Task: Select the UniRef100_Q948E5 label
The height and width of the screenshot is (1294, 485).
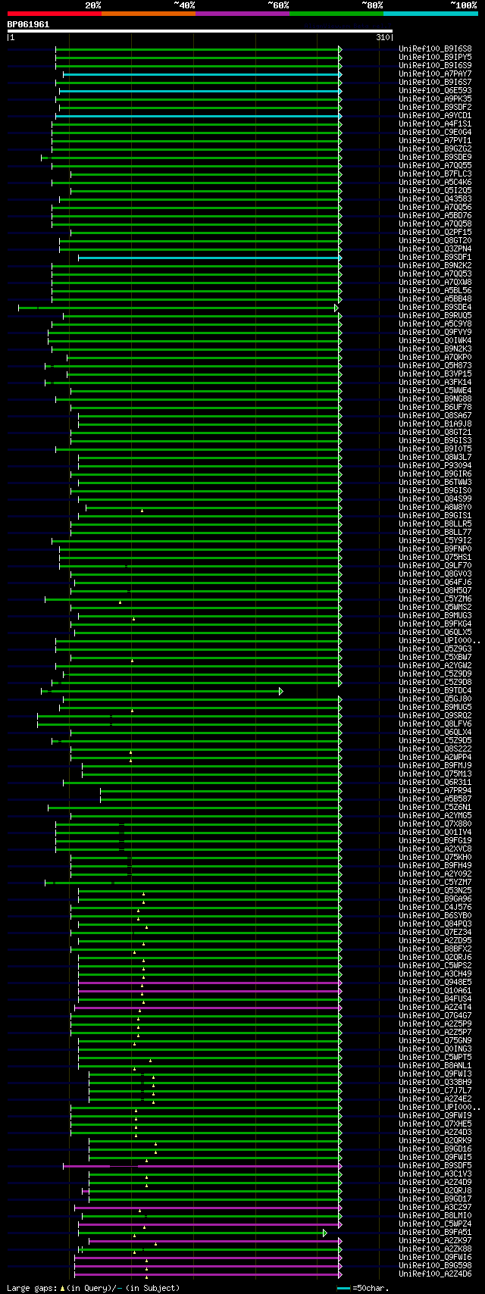Action: pos(435,983)
